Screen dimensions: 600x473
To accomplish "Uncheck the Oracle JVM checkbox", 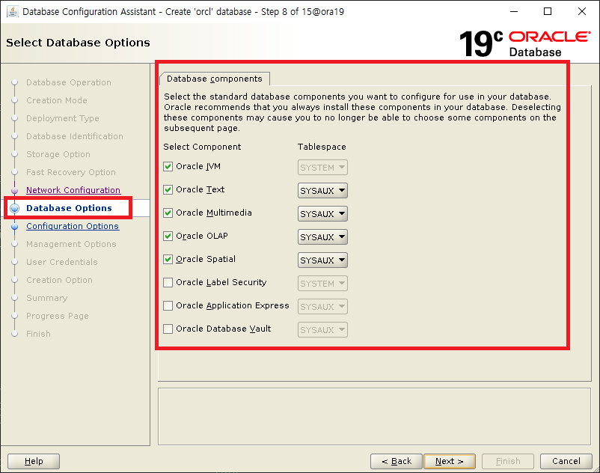I will 168,166.
